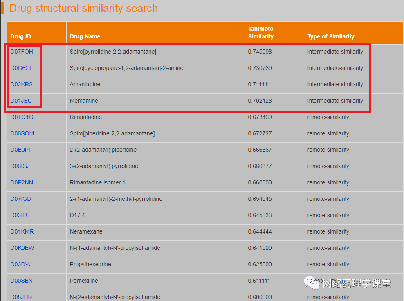Click the Drug Name column header
The height and width of the screenshot is (301, 404).
(x=85, y=36)
